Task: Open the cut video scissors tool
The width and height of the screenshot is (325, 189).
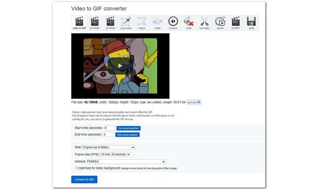Action: [204, 23]
